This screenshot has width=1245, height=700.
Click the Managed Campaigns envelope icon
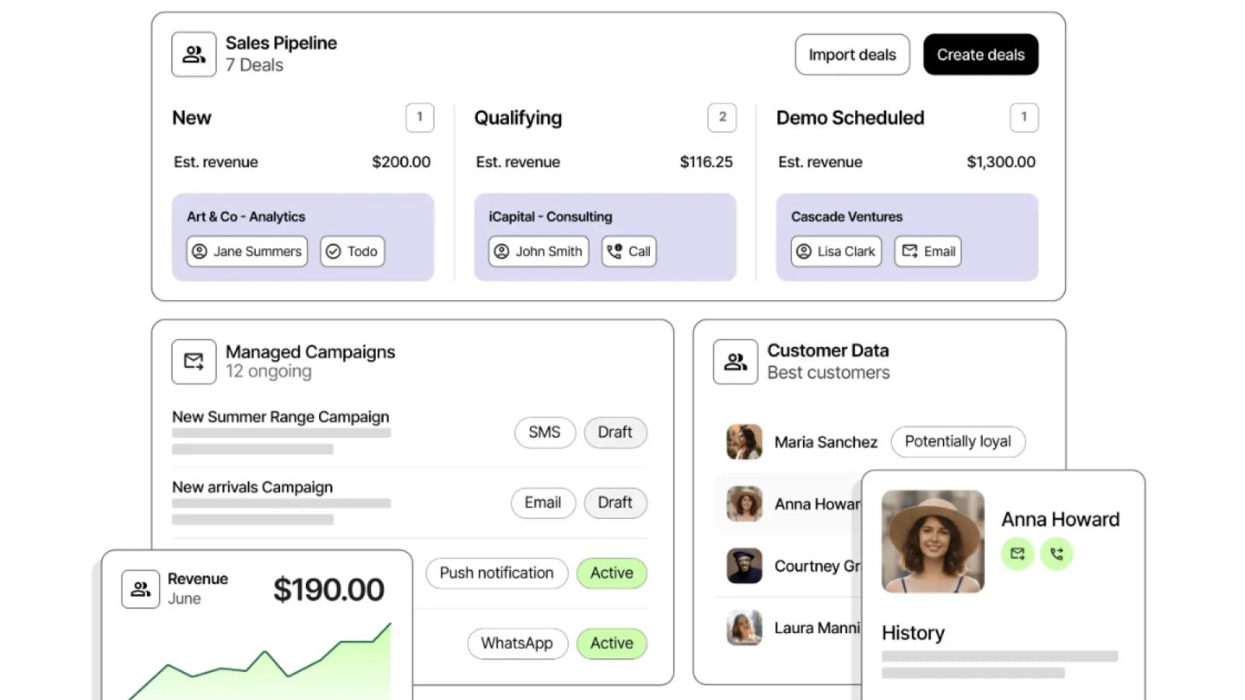[194, 362]
